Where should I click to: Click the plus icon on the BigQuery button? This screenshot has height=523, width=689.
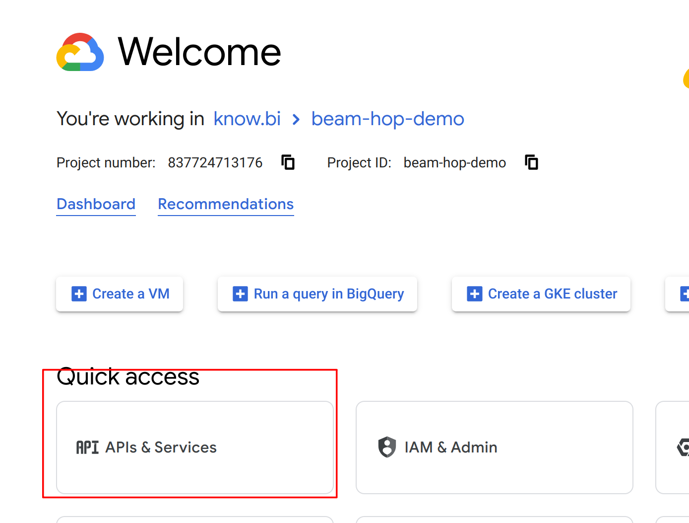point(241,294)
